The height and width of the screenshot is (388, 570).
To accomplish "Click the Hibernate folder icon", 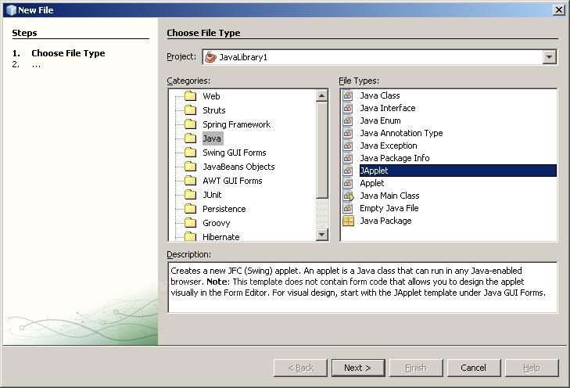I will click(190, 236).
